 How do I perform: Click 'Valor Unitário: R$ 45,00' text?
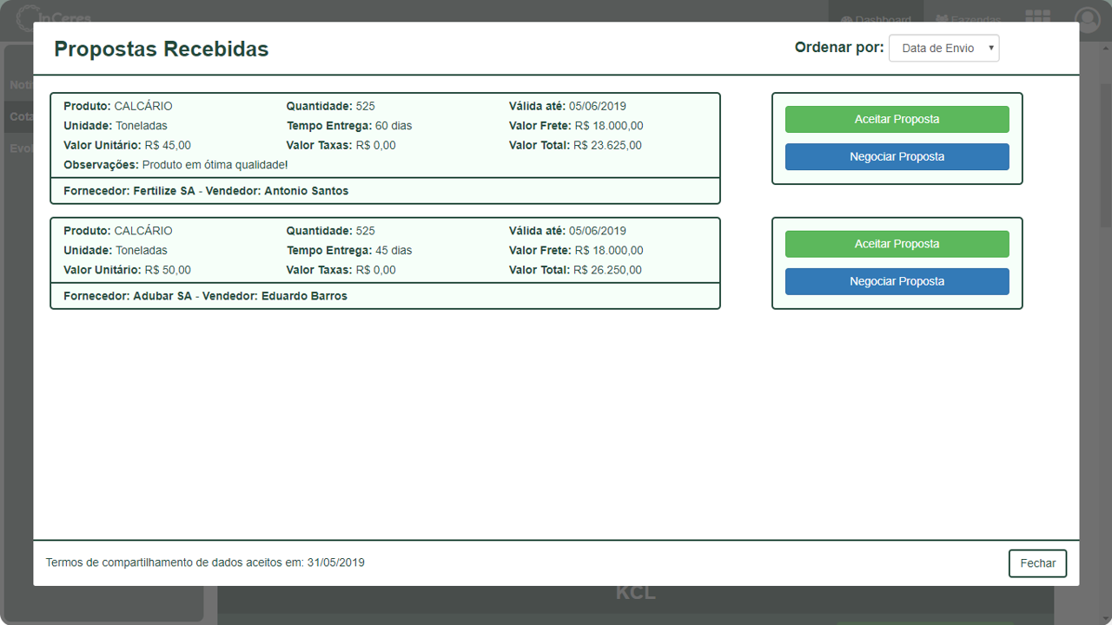[x=127, y=146]
